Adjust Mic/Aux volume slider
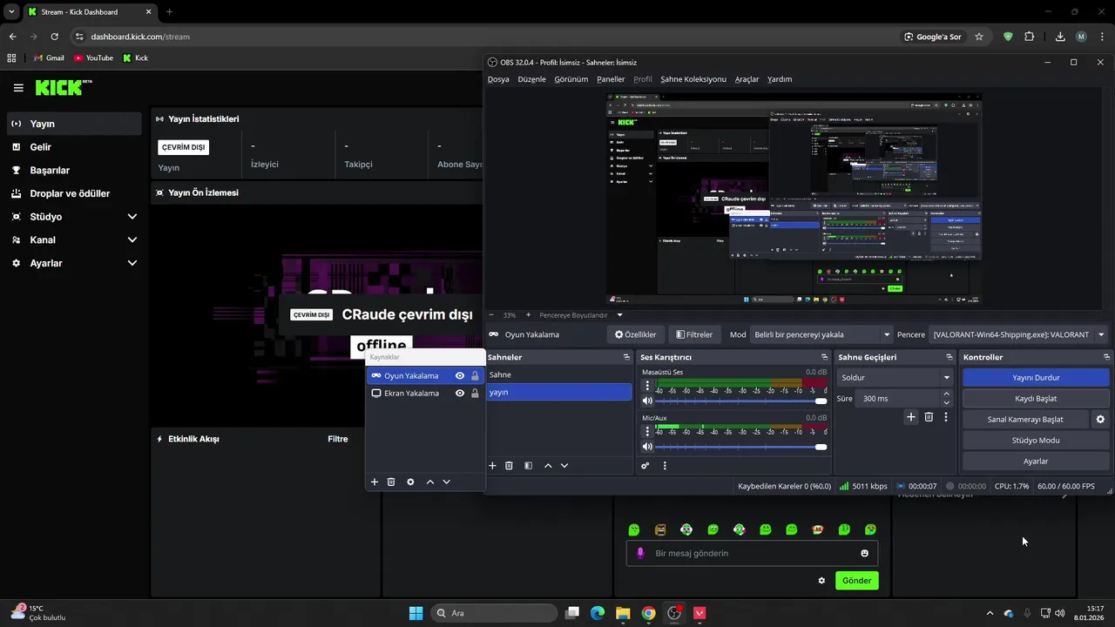The image size is (1115, 627). 741,447
